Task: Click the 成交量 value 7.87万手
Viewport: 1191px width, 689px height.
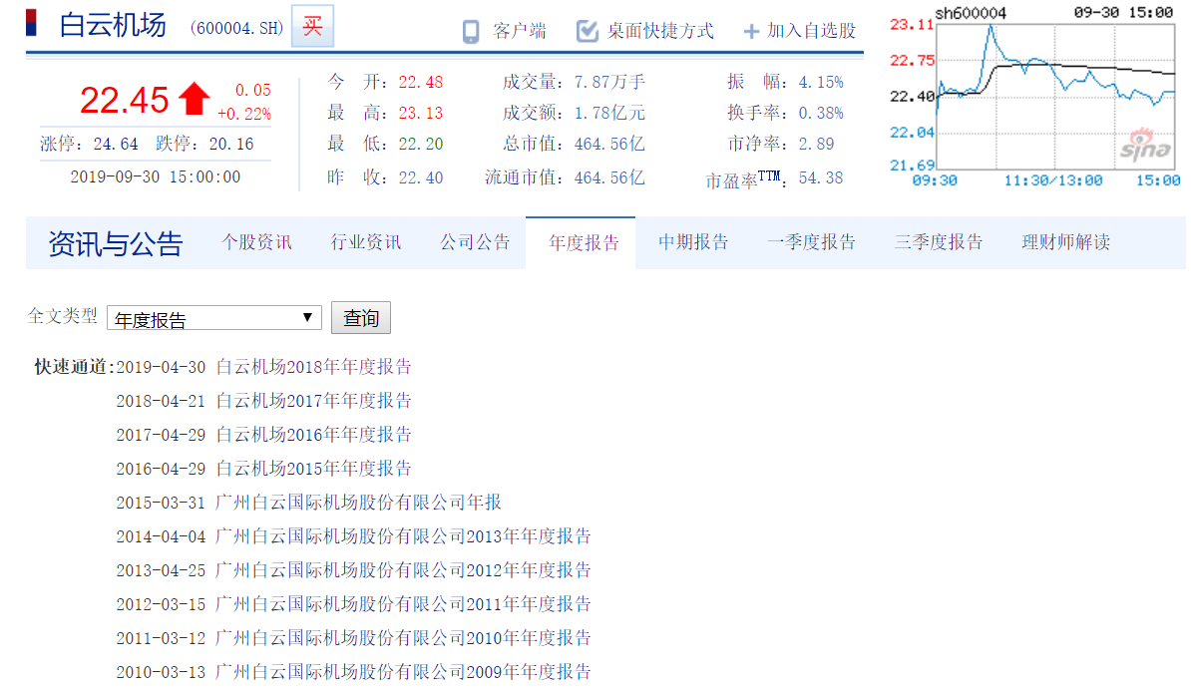Action: click(609, 82)
